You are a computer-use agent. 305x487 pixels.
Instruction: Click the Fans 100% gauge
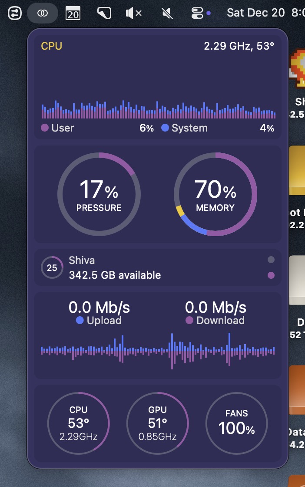pyautogui.click(x=236, y=423)
